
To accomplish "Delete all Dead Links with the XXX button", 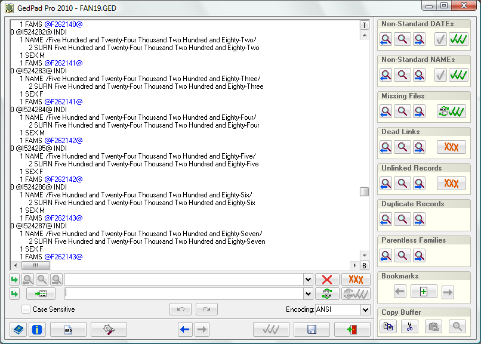I will [451, 147].
